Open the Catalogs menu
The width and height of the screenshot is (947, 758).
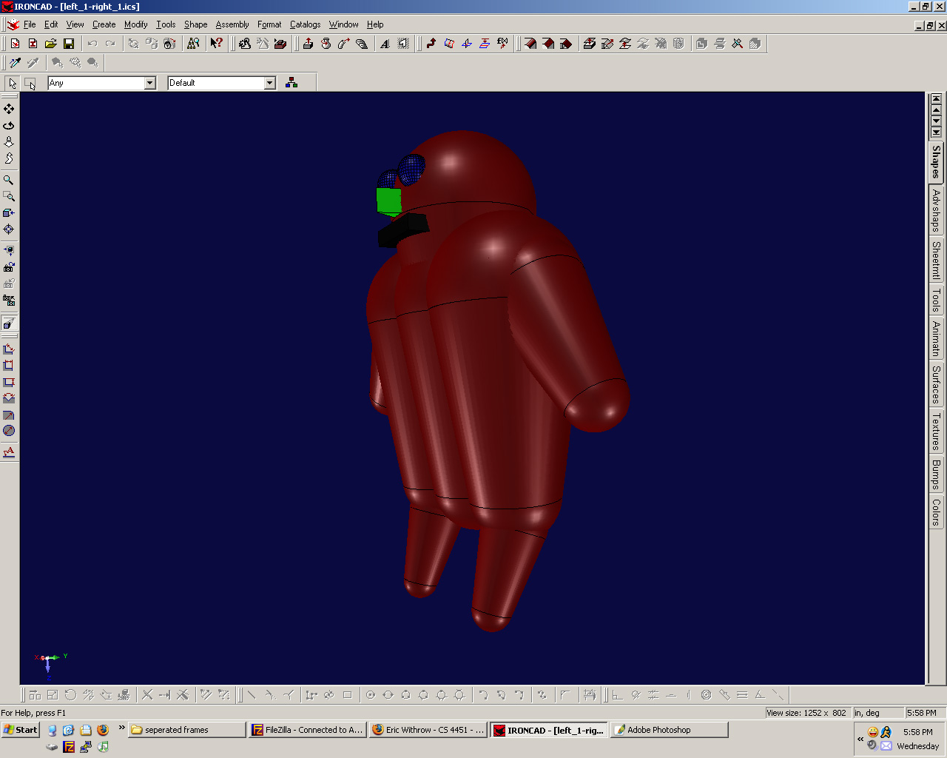point(305,24)
